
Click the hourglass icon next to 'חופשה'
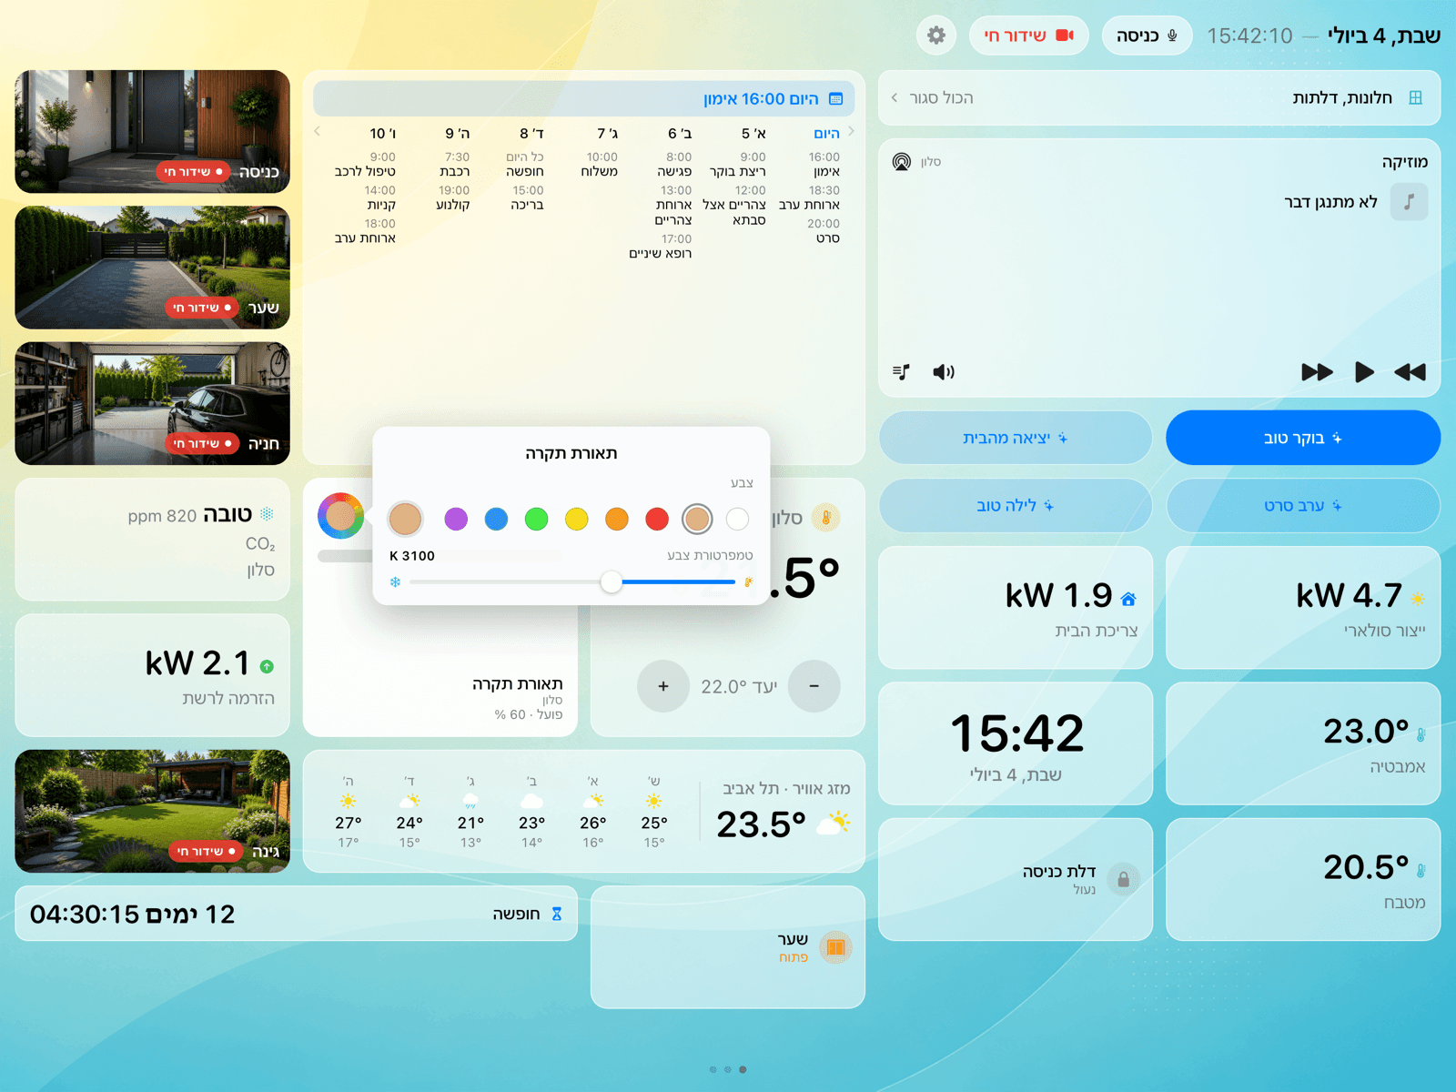point(557,914)
